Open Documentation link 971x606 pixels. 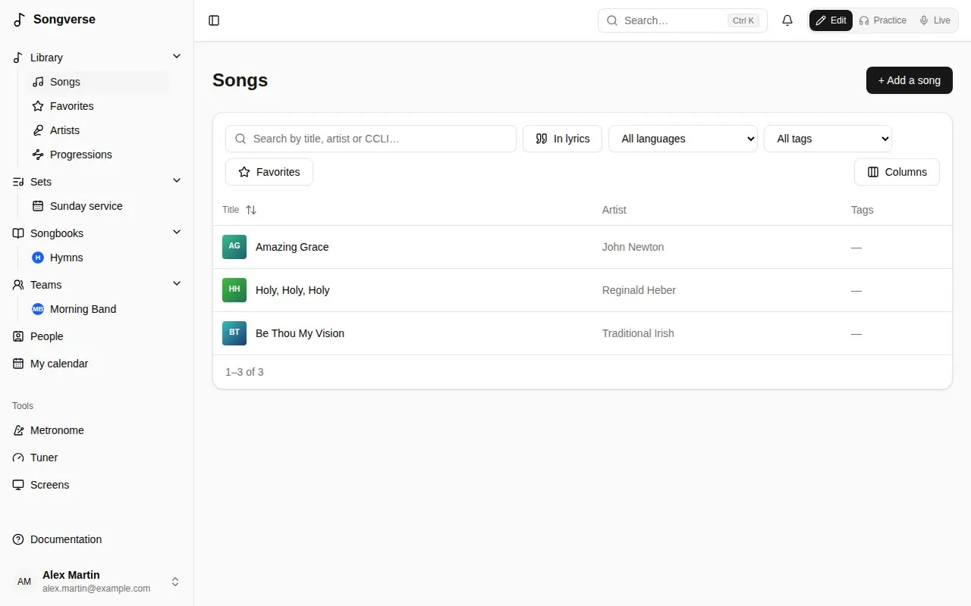point(97,539)
